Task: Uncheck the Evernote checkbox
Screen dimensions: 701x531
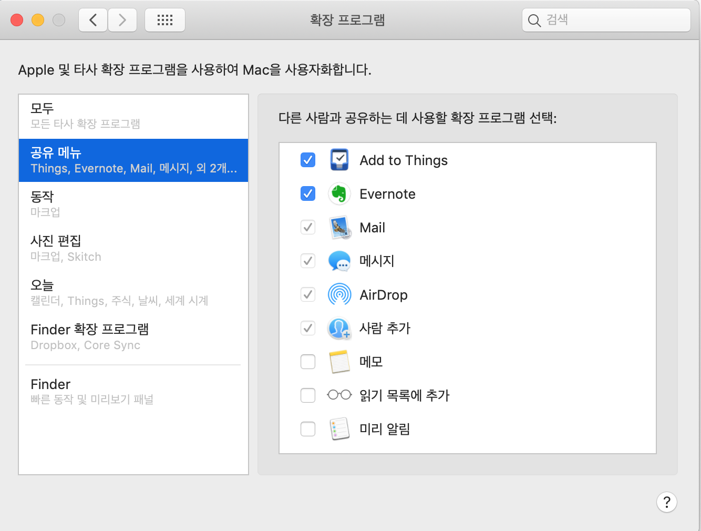Action: [308, 193]
